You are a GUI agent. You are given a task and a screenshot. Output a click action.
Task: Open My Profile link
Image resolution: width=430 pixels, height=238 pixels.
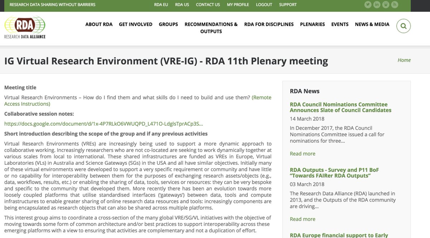(238, 5)
